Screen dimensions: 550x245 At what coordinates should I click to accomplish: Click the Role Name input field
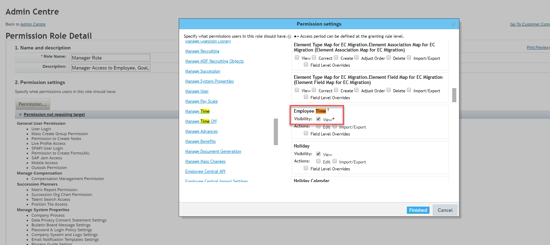111,58
